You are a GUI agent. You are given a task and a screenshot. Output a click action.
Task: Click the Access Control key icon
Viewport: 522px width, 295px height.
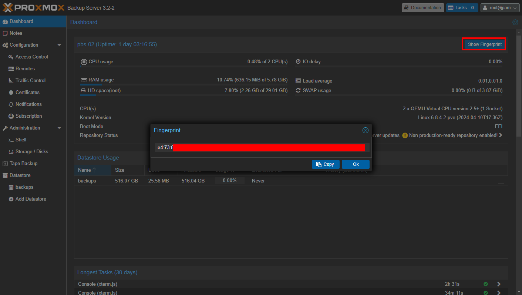[11, 57]
